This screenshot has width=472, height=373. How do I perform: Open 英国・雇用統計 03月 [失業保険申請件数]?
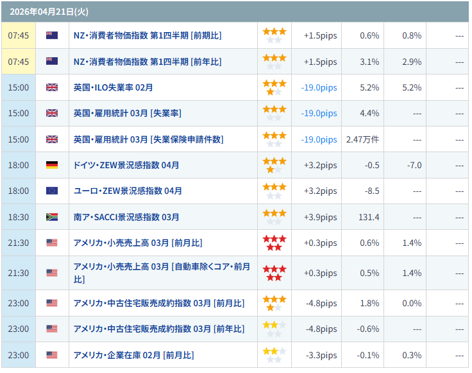tap(148, 139)
